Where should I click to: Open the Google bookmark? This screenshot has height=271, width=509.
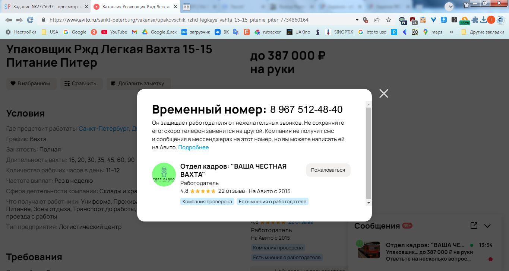pos(75,32)
